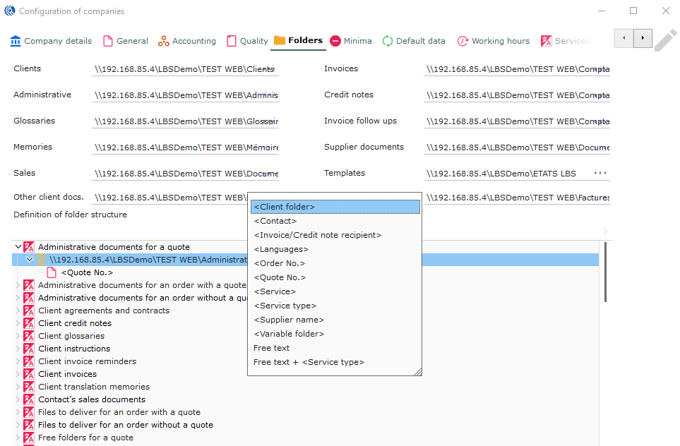Expand Client credit notes tree node
680x446 pixels.
(18, 323)
